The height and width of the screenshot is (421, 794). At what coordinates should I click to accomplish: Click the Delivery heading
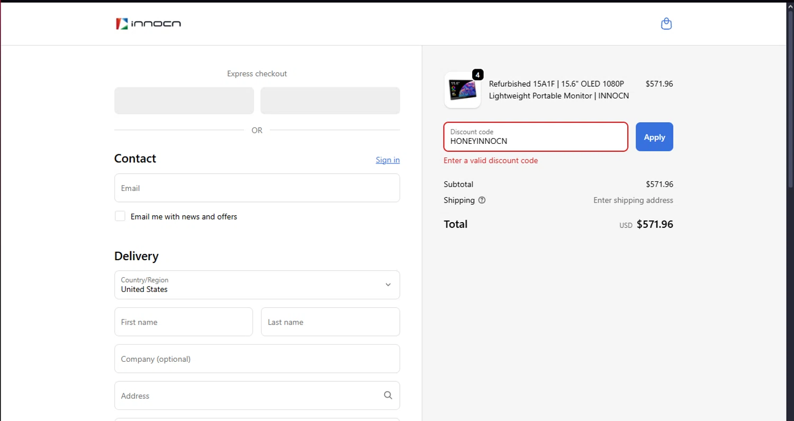(x=136, y=256)
